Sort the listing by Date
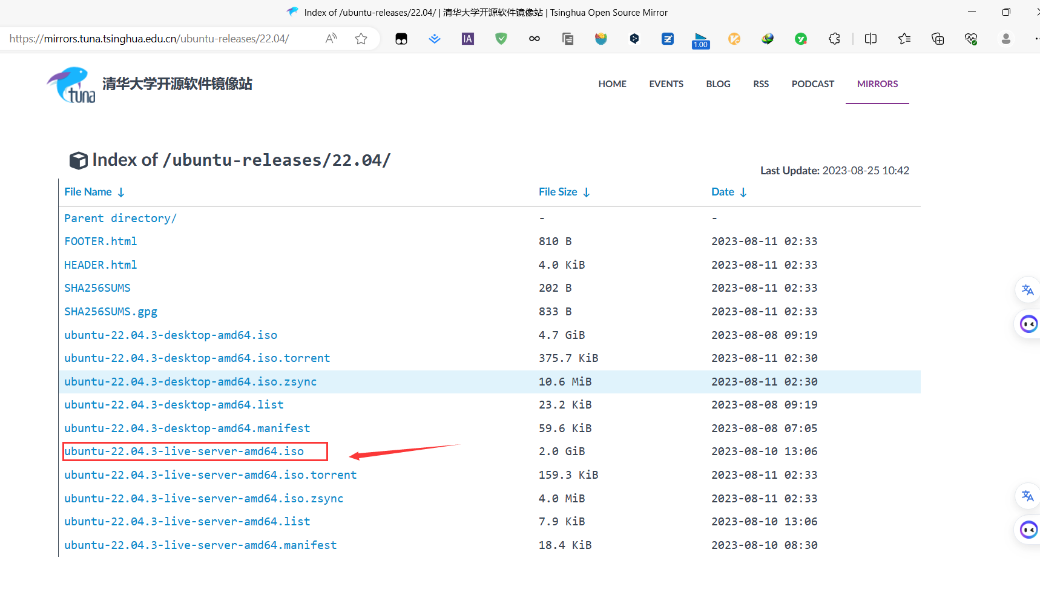 729,192
